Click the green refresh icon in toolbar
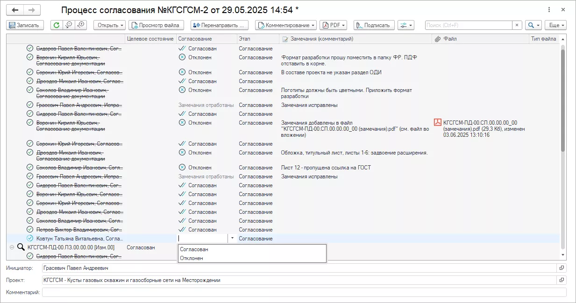The height and width of the screenshot is (303, 576). click(57, 25)
